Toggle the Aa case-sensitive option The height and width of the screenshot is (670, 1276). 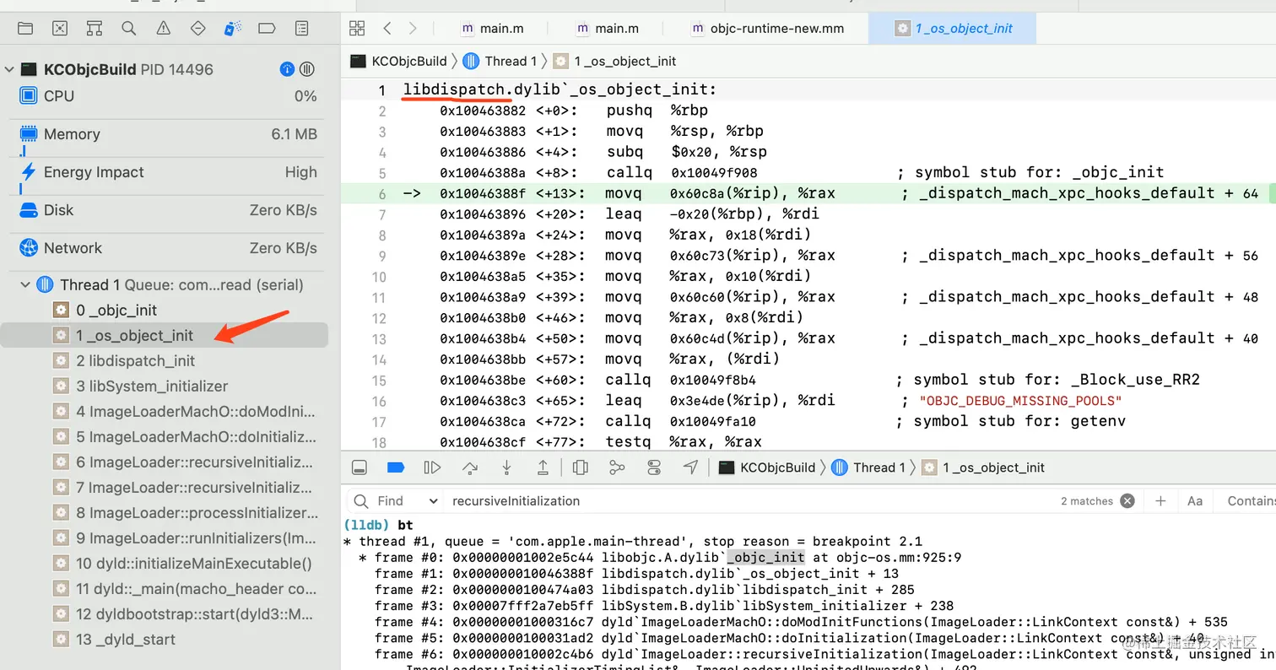pos(1195,501)
